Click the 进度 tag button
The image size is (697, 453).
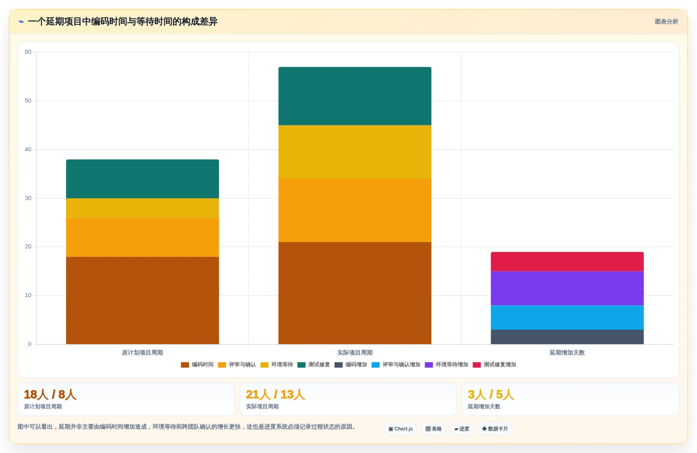point(462,429)
